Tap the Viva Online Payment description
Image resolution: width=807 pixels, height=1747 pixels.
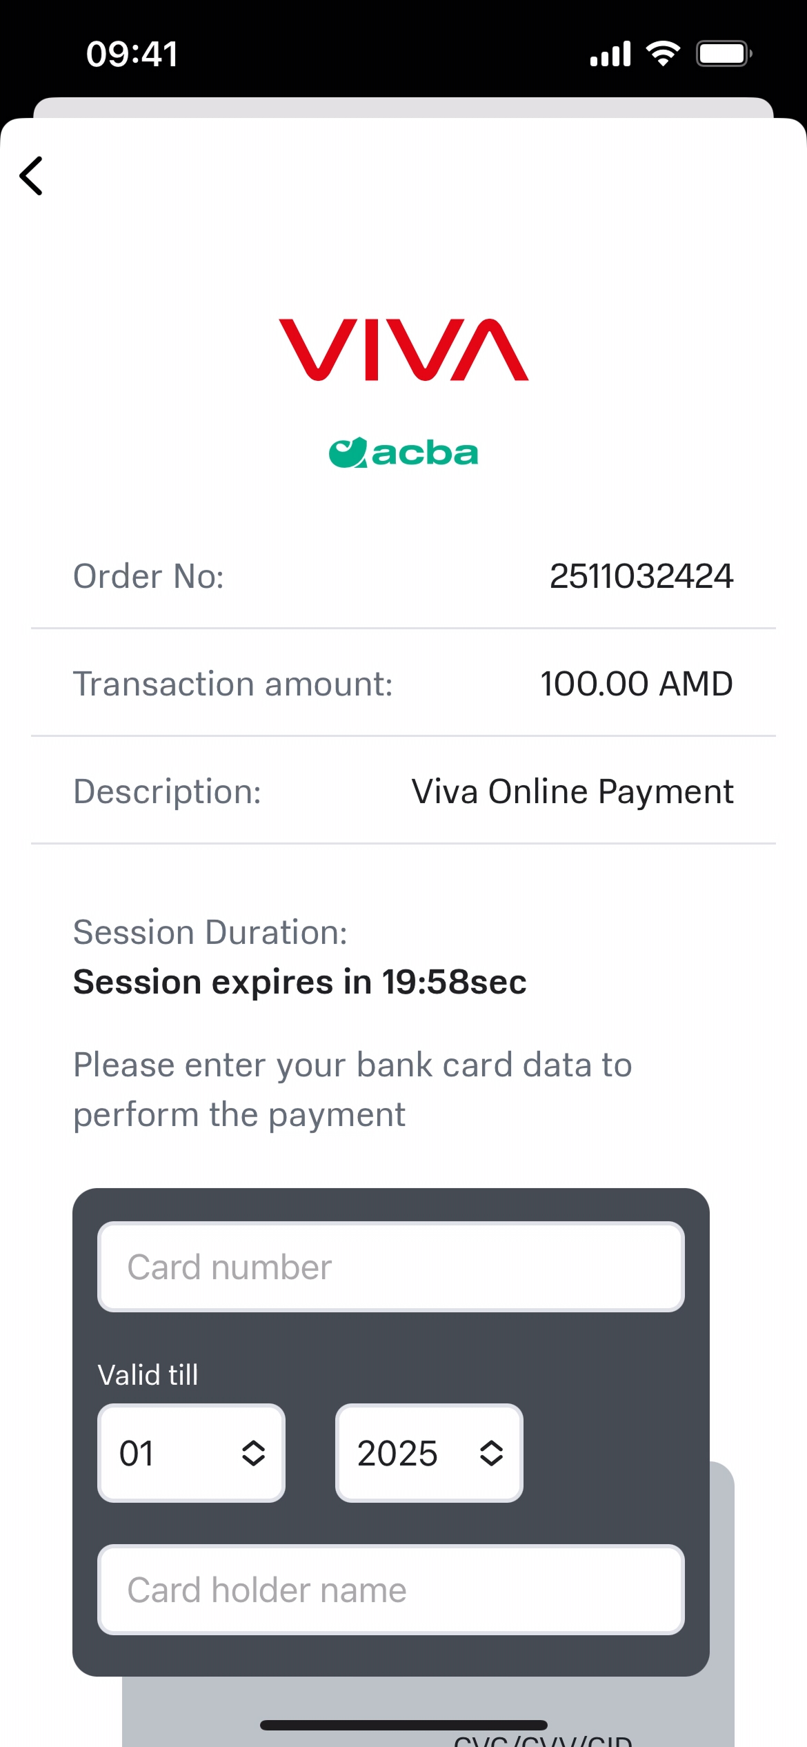(x=572, y=791)
